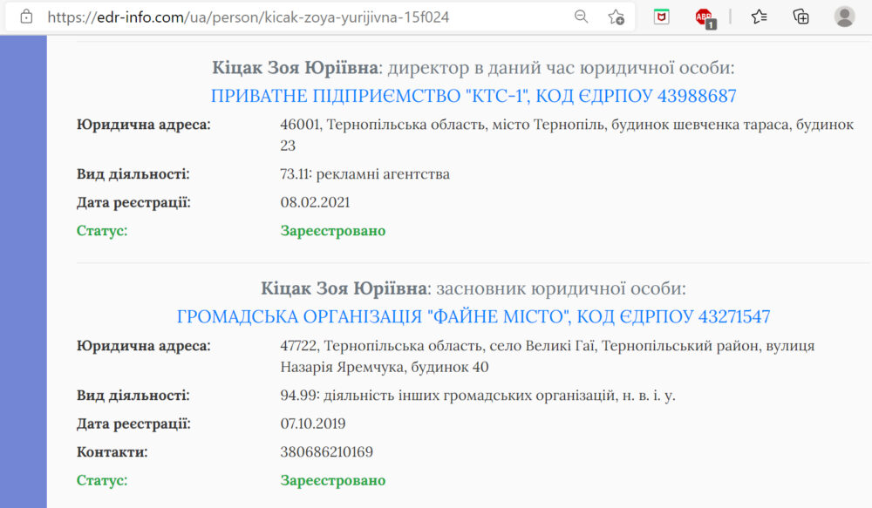This screenshot has height=508, width=872.
Task: Open ГРОМАДСЬКА ОРГАНІЗАЦІЯ "ФАЙНЕ МІСТО" link
Action: [x=473, y=316]
